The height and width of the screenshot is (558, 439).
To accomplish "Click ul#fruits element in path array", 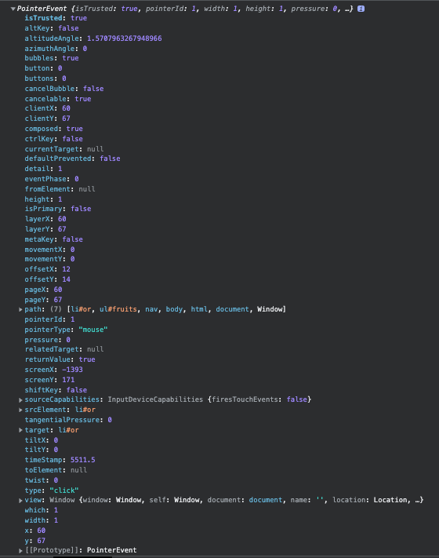I will pyautogui.click(x=118, y=309).
